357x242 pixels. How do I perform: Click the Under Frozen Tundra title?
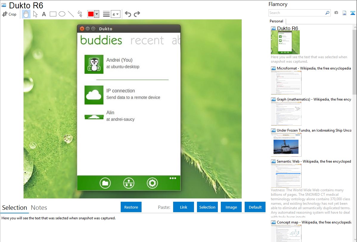click(314, 130)
